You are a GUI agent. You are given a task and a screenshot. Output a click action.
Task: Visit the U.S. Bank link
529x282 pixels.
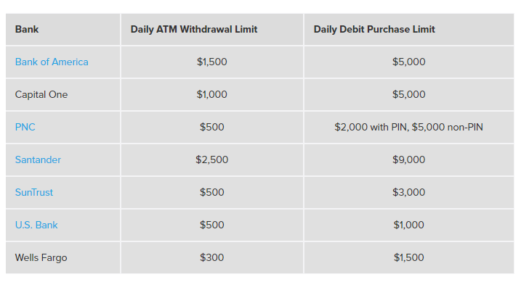pos(36,225)
